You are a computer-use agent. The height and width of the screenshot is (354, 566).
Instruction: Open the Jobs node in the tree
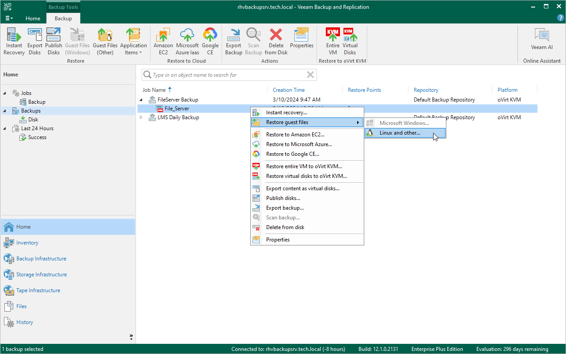[x=22, y=93]
